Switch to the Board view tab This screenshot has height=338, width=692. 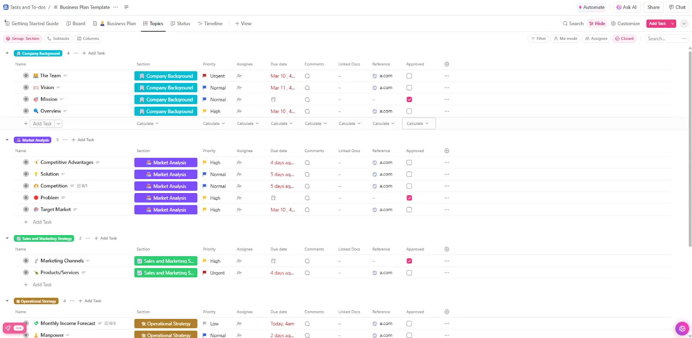(76, 24)
